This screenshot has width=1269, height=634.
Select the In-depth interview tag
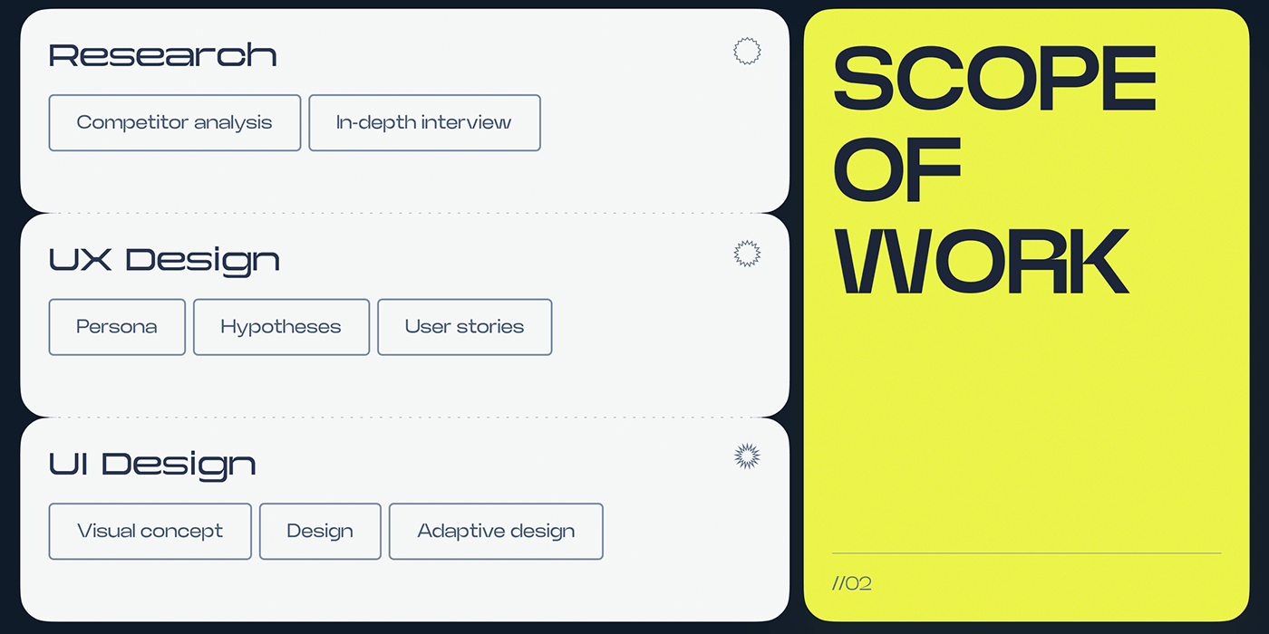[x=424, y=122]
